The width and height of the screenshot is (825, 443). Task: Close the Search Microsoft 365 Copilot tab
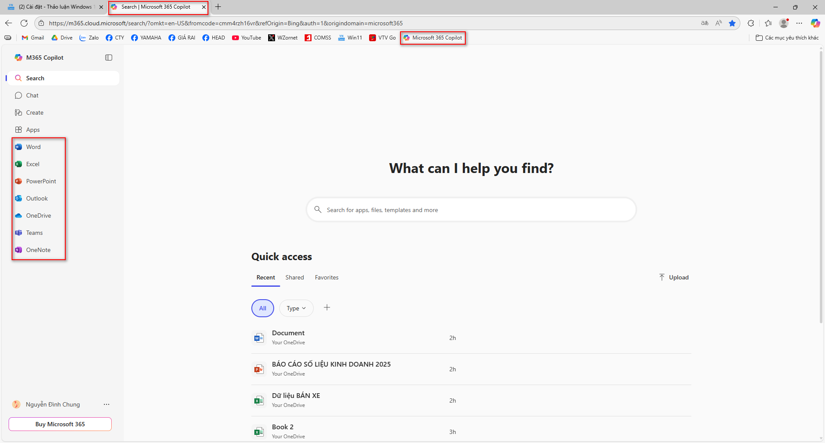click(x=204, y=7)
